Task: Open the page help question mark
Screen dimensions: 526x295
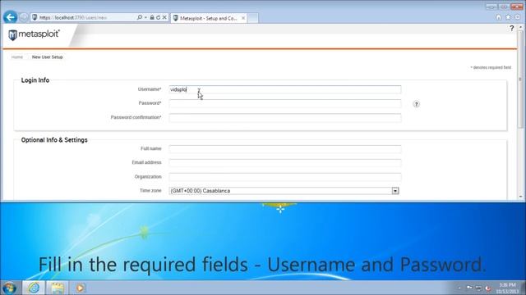Action: (x=511, y=29)
